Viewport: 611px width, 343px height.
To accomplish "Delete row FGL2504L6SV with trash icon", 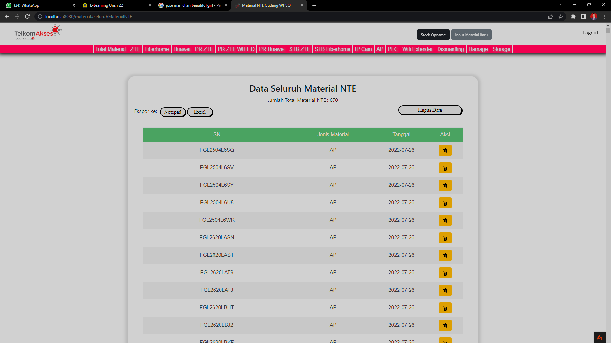I will pyautogui.click(x=445, y=168).
